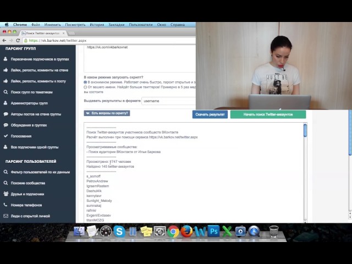Launch Firefox from the dock

click(x=186, y=232)
